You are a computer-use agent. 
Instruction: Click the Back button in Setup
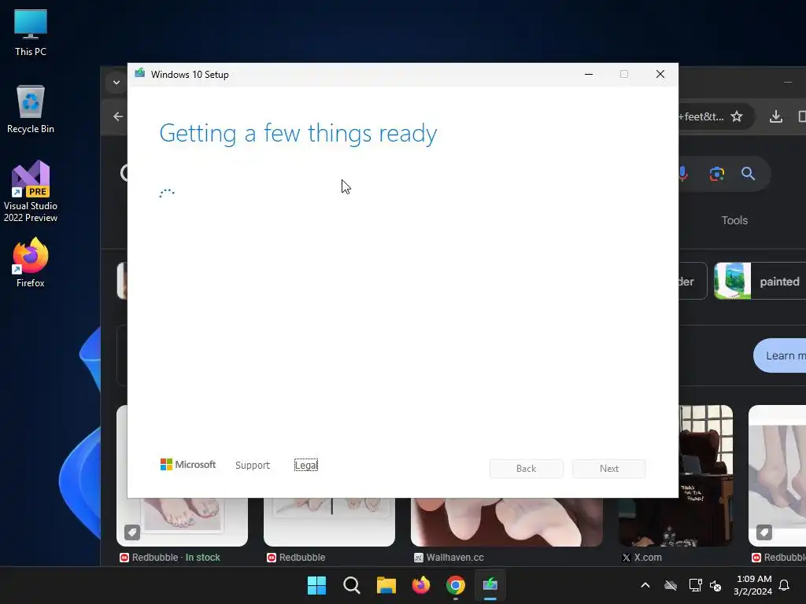tap(526, 469)
